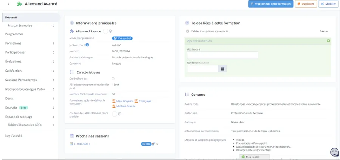Open trainer Marc Grojean link
340x160 pixels.
coord(124,101)
